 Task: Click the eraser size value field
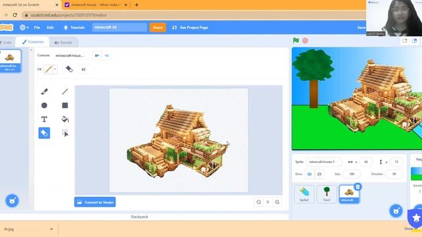tap(85, 69)
